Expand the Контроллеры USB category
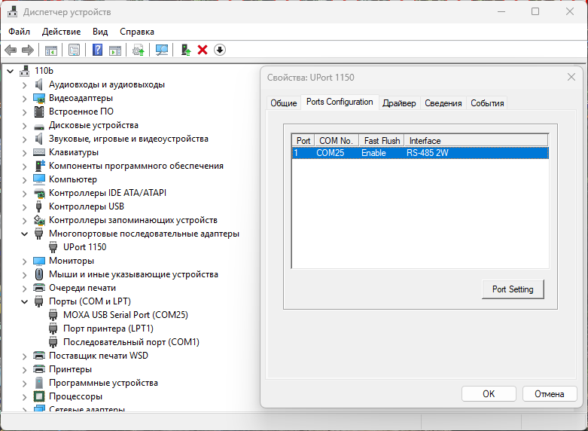This screenshot has height=431, width=588. 24,207
